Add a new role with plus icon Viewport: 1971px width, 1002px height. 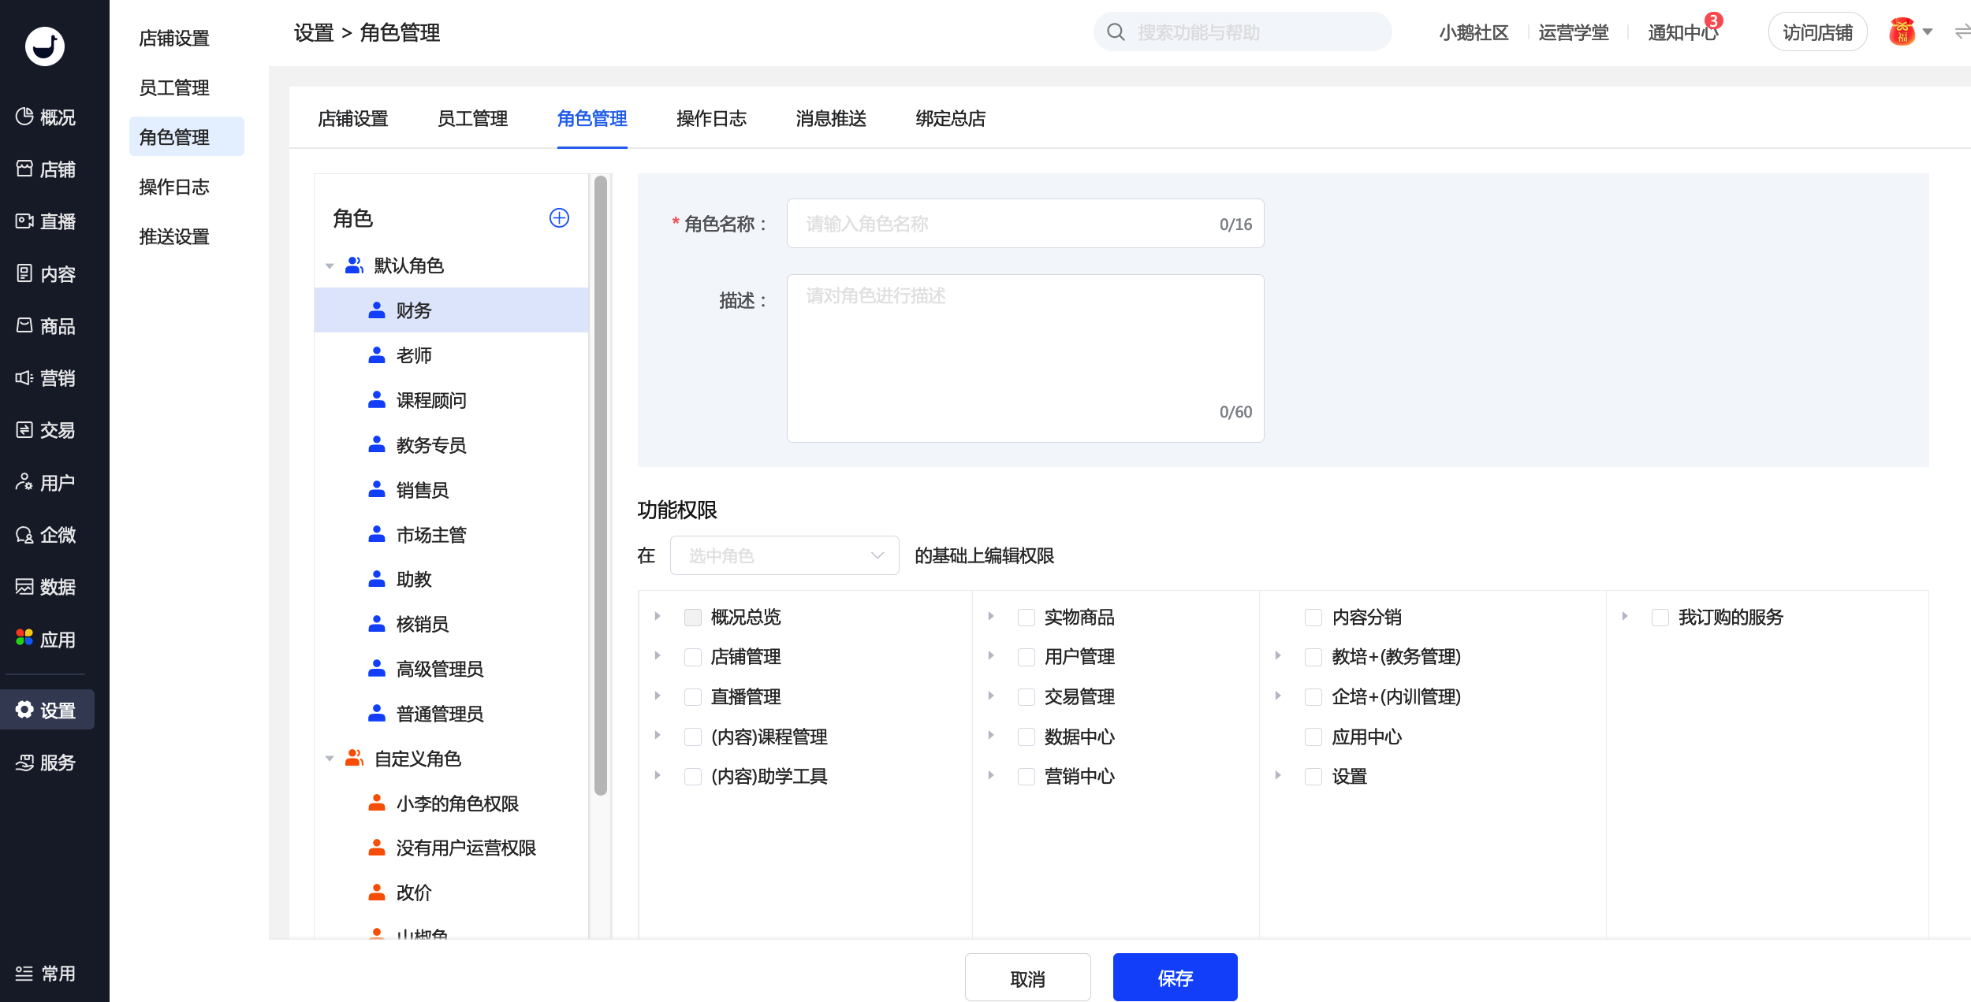559,218
